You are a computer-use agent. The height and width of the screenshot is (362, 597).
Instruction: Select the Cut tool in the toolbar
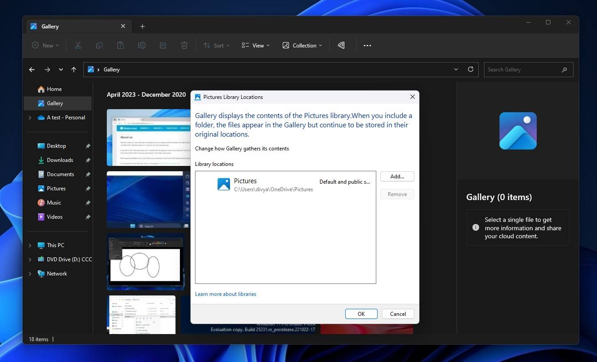click(78, 45)
